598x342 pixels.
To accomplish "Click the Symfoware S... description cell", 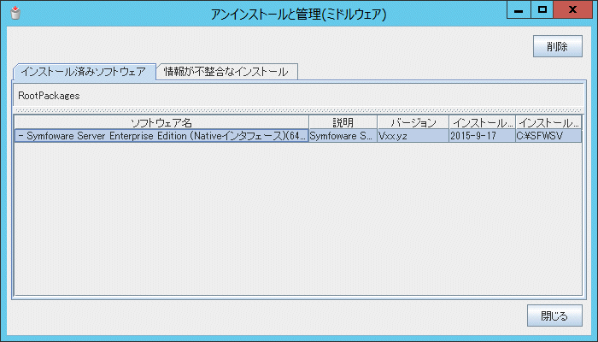I will 343,136.
